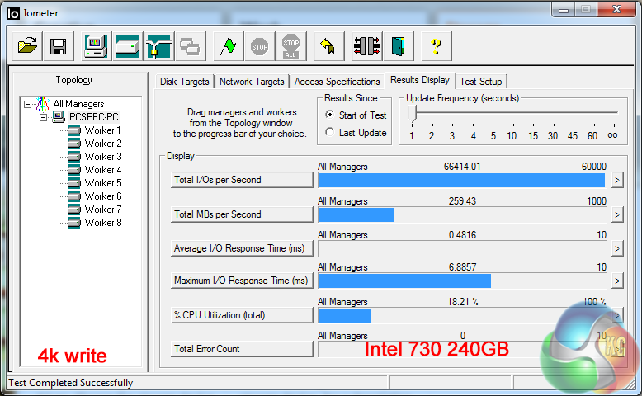Collapse PCSPEC-PC manager node
Viewport: 642px width, 396px height.
coord(43,117)
